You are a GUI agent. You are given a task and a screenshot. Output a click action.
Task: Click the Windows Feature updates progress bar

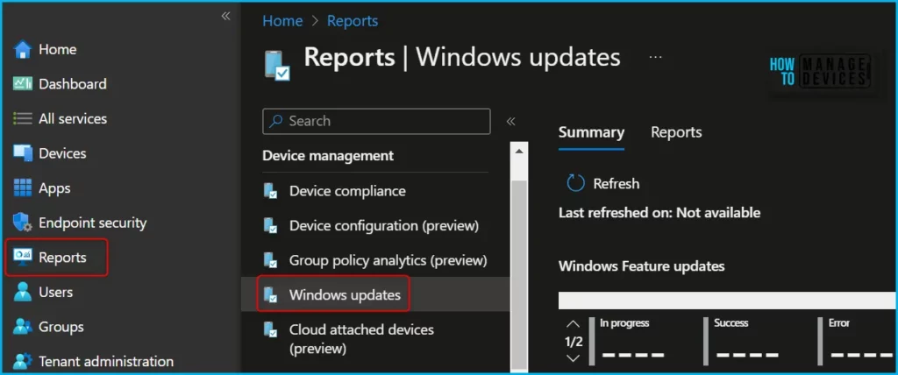pyautogui.click(x=725, y=300)
